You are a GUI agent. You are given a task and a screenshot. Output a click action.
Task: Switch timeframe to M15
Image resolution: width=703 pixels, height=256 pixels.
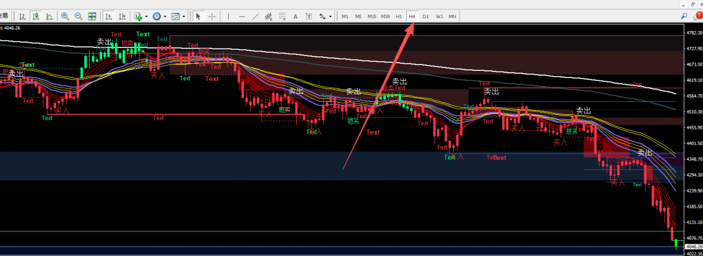pyautogui.click(x=372, y=16)
